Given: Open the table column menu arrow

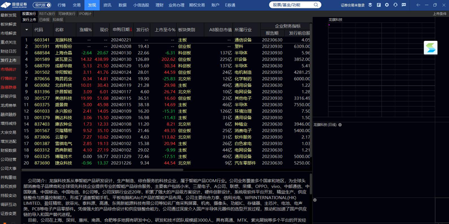Looking at the screenshot, I should click(x=27, y=30).
